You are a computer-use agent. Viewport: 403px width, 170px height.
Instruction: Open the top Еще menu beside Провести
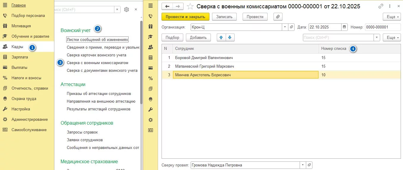point(392,17)
